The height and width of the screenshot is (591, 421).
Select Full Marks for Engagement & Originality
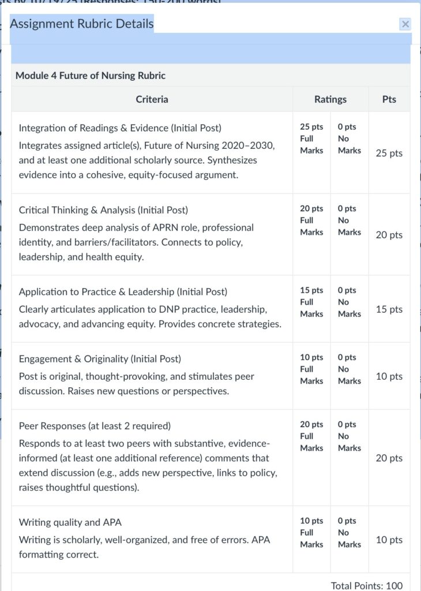click(311, 369)
